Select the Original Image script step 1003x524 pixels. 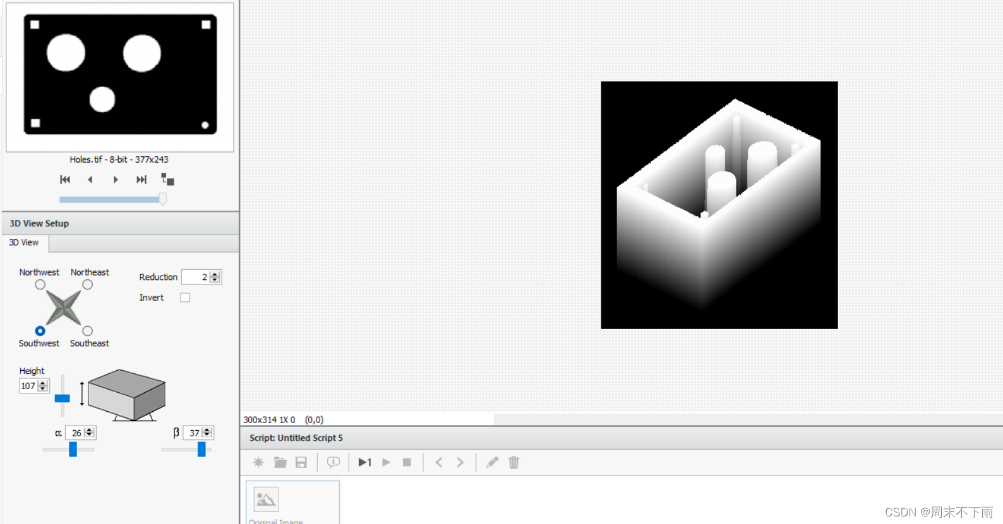[x=292, y=503]
